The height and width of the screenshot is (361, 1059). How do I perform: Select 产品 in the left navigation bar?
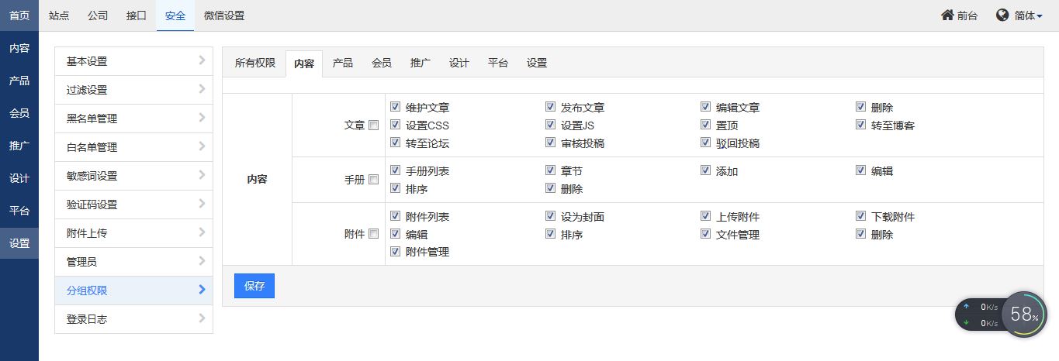click(19, 81)
